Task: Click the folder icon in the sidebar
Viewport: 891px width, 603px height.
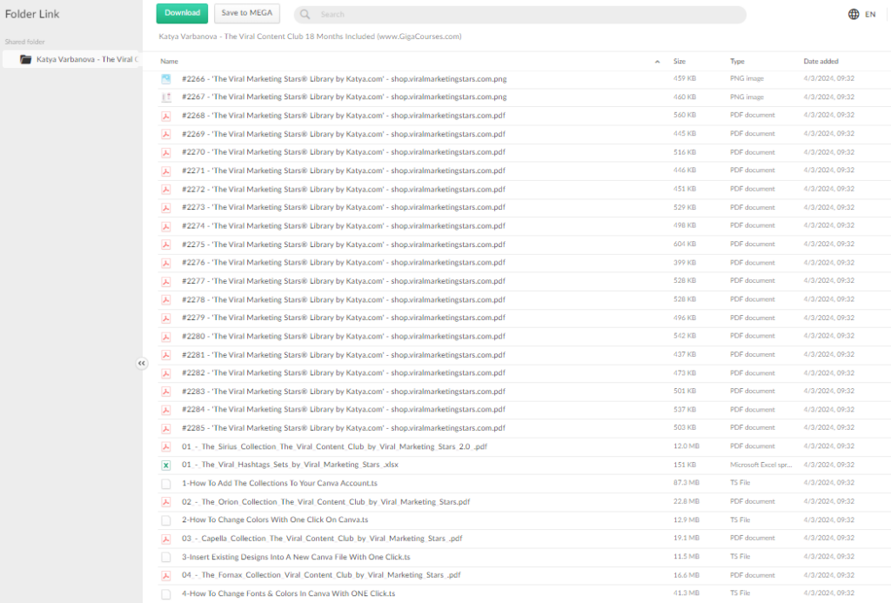Action: click(25, 59)
